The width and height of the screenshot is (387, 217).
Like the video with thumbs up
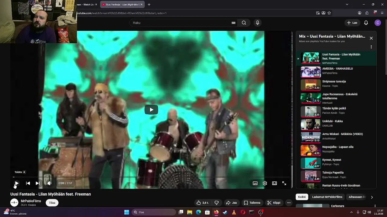(202, 203)
